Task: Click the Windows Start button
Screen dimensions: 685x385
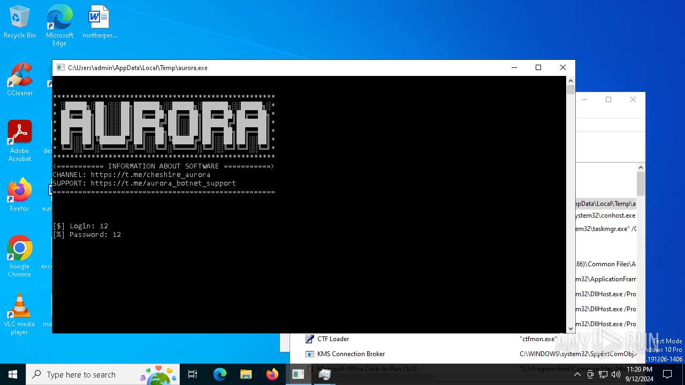Action: [13, 374]
